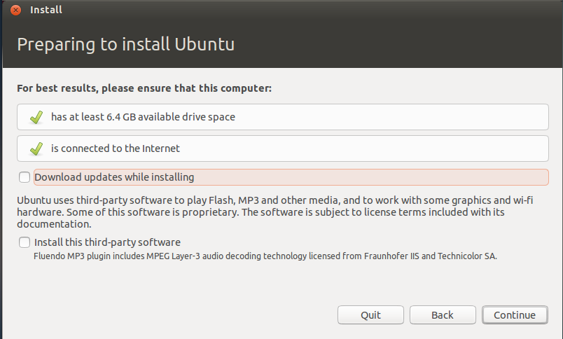Click the "For best results" instruction line
The image size is (563, 339).
tap(144, 89)
